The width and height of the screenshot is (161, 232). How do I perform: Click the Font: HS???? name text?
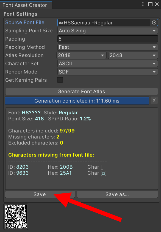(x=24, y=113)
